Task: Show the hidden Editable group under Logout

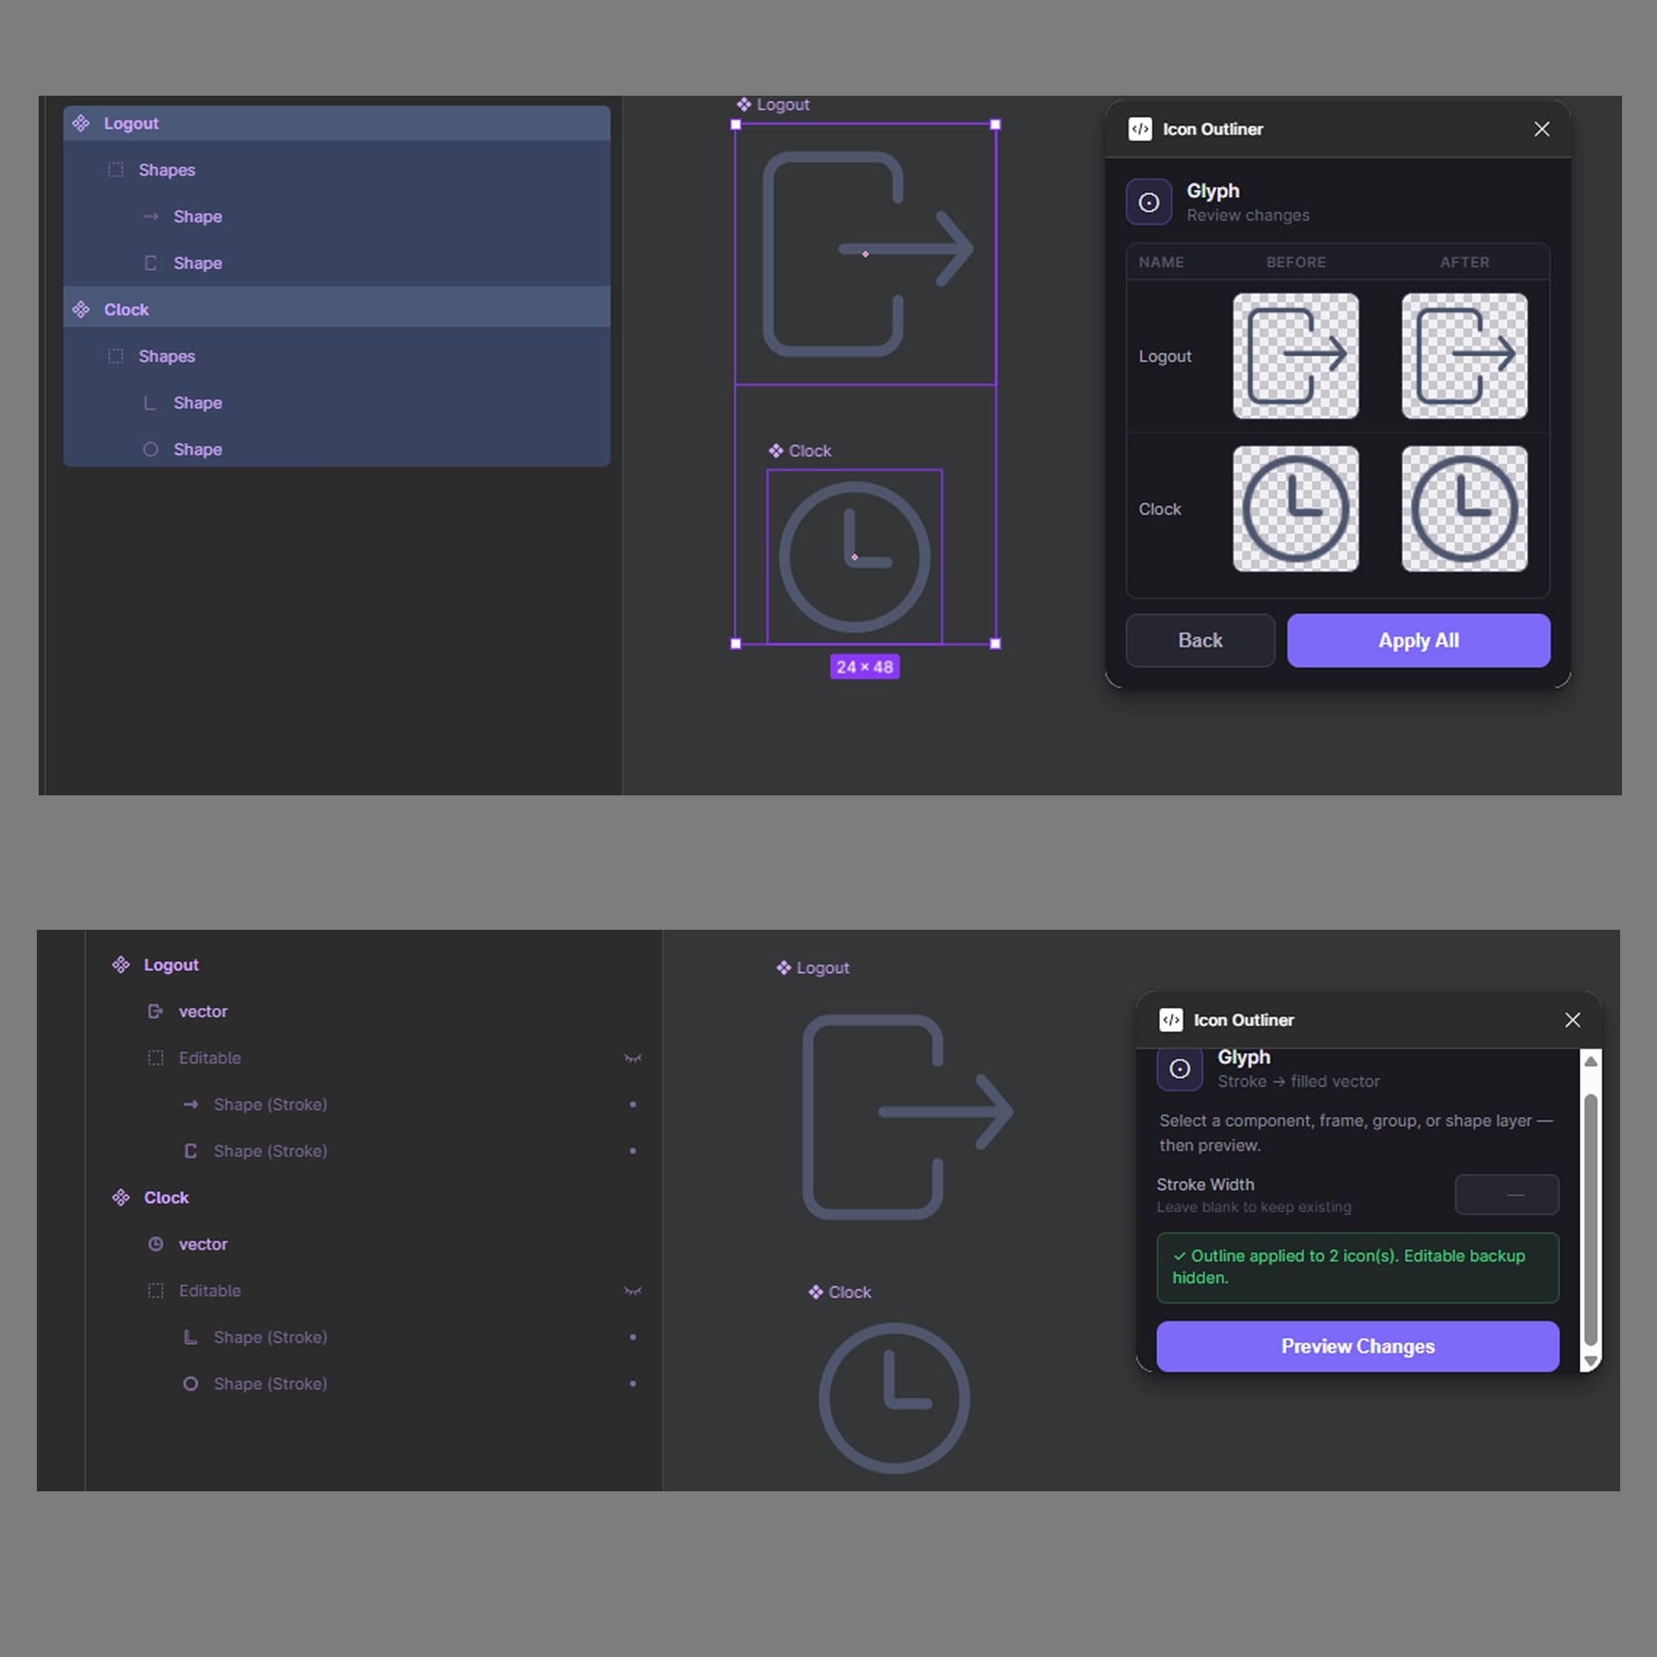Action: (x=632, y=1059)
